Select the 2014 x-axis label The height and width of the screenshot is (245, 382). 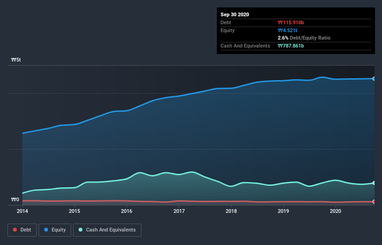(22, 211)
